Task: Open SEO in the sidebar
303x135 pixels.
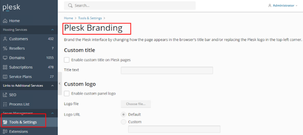Action: 29,95
